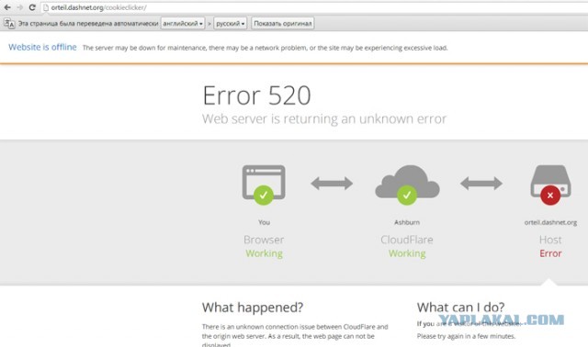Click the browser back arrow
The height and width of the screenshot is (347, 588).
(x=7, y=7)
